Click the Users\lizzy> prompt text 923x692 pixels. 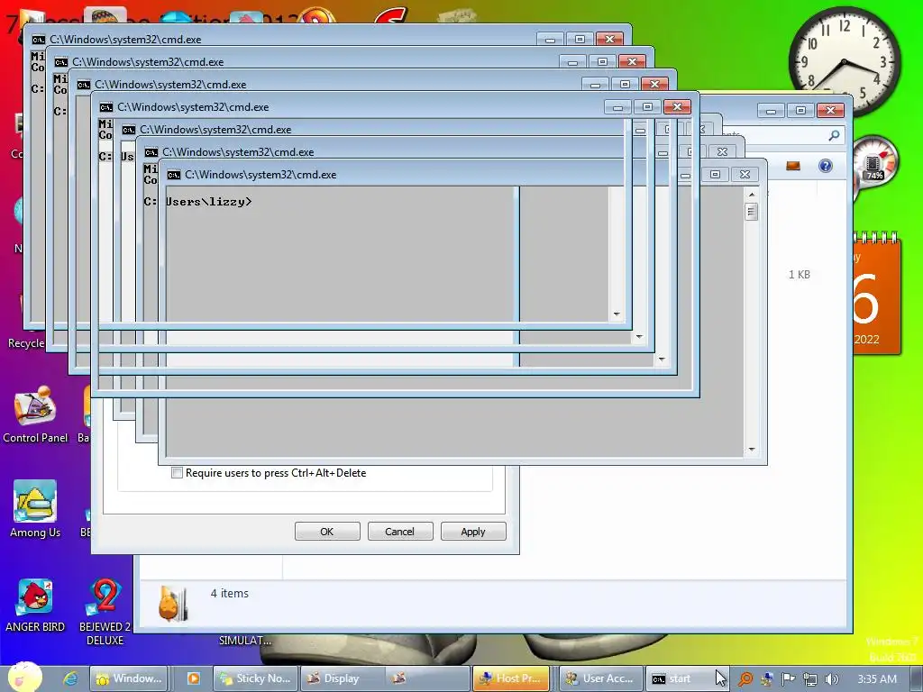pos(209,202)
